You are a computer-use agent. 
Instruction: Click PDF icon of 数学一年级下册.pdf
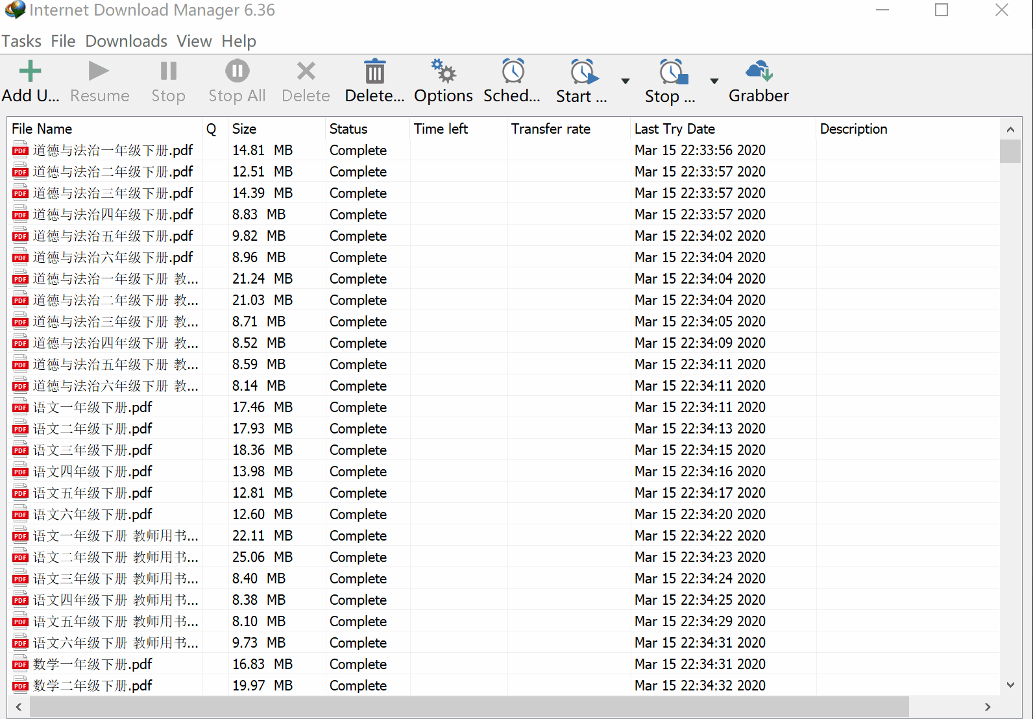[x=21, y=664]
